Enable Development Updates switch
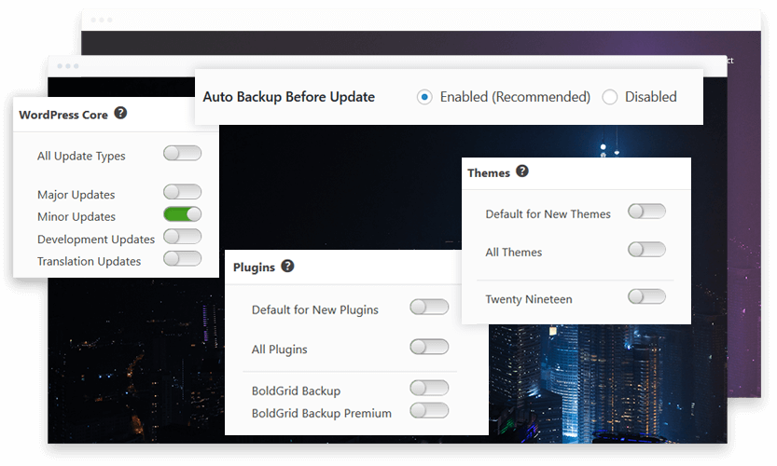 pyautogui.click(x=182, y=237)
